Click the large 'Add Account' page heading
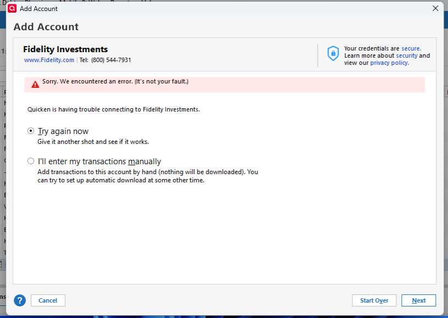 click(x=46, y=26)
